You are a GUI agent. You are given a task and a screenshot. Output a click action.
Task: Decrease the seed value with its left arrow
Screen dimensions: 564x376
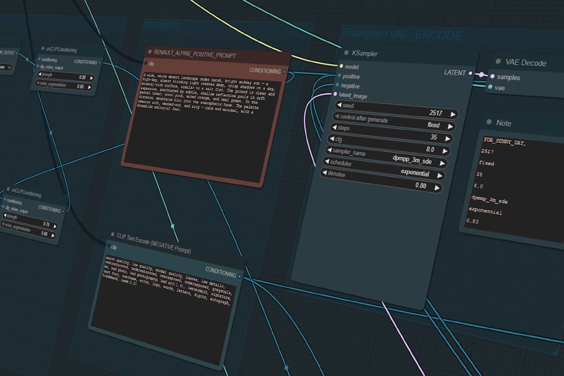(339, 105)
